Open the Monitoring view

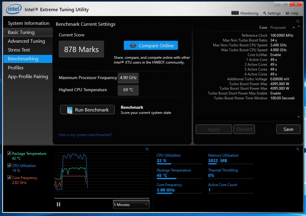pyautogui.click(x=245, y=13)
